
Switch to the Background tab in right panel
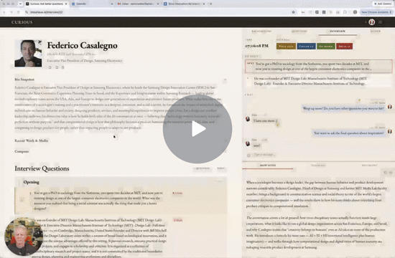pyautogui.click(x=261, y=32)
